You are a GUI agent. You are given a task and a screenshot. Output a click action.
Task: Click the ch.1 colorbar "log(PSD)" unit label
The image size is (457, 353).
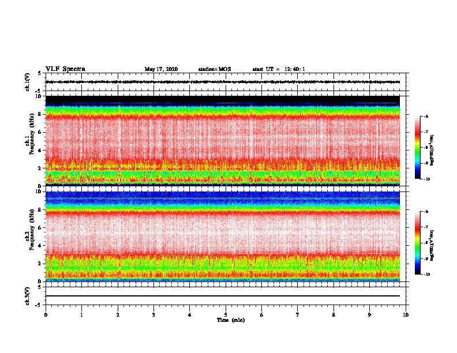click(x=432, y=150)
